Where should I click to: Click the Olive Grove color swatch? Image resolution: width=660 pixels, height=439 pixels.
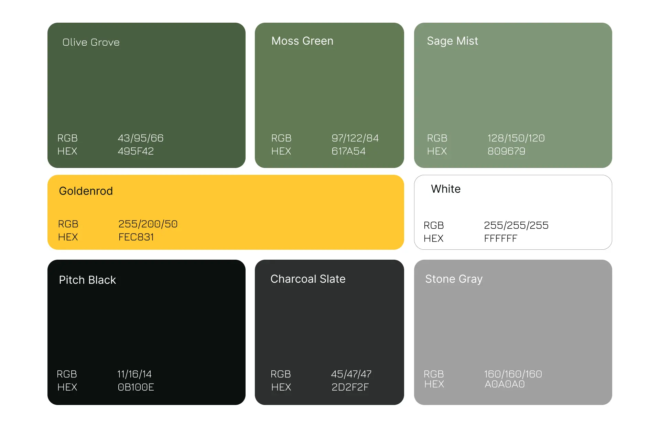[146, 89]
